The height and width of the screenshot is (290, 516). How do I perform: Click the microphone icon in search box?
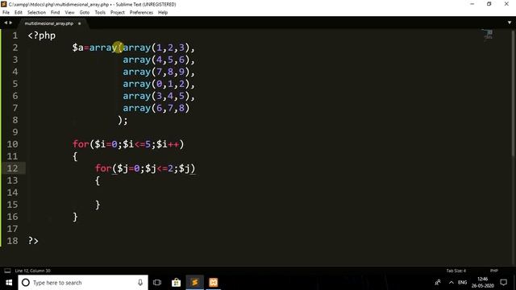(140, 283)
